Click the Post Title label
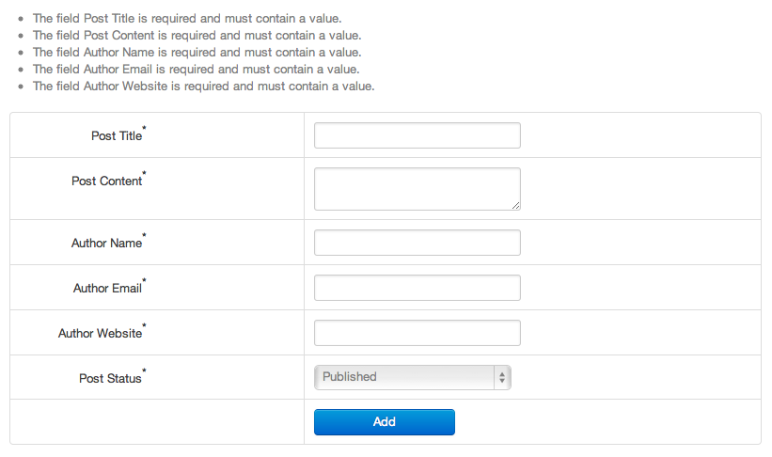The width and height of the screenshot is (772, 457). coord(117,136)
